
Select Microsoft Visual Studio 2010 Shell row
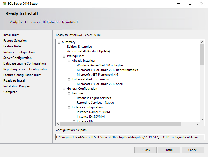tap(100, 84)
